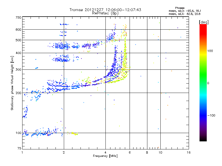Click the 'Phases' header text
Viewport: 222px width, 166px height.
point(180,8)
